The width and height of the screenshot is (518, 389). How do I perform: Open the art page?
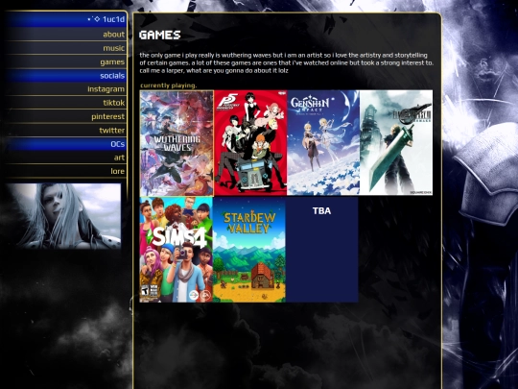[119, 158]
